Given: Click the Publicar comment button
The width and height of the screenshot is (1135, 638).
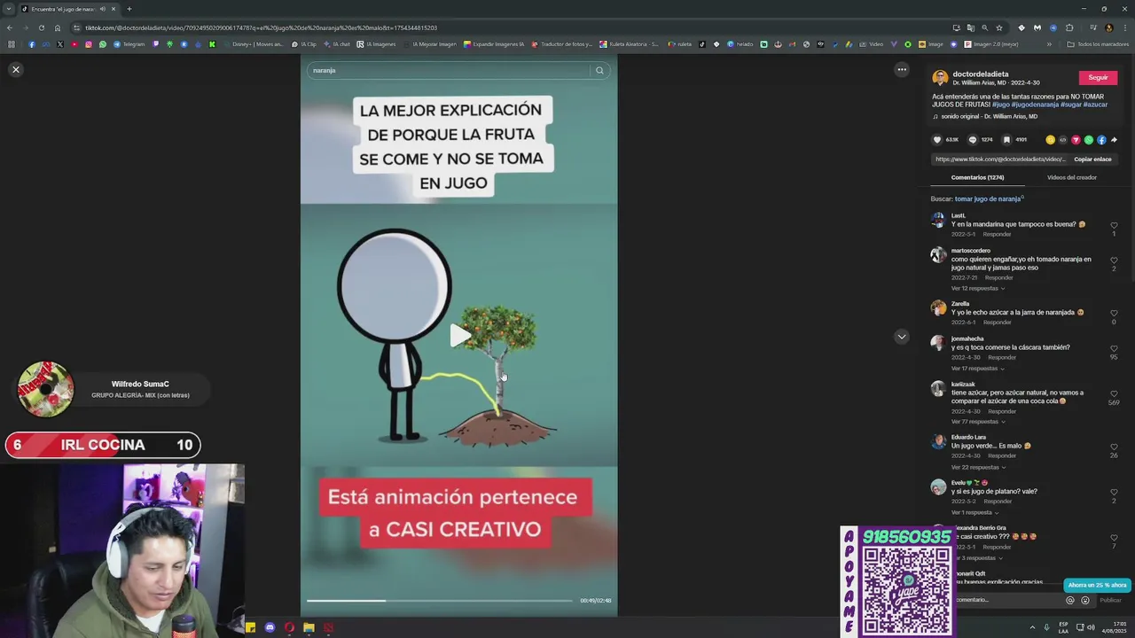Looking at the screenshot, I should coord(1110,600).
